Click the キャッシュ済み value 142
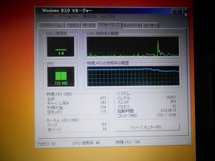The image size is (215, 161). coord(103,103)
